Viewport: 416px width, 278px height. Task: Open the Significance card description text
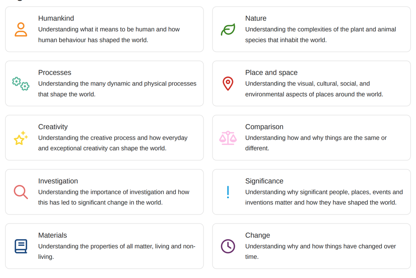click(x=324, y=197)
